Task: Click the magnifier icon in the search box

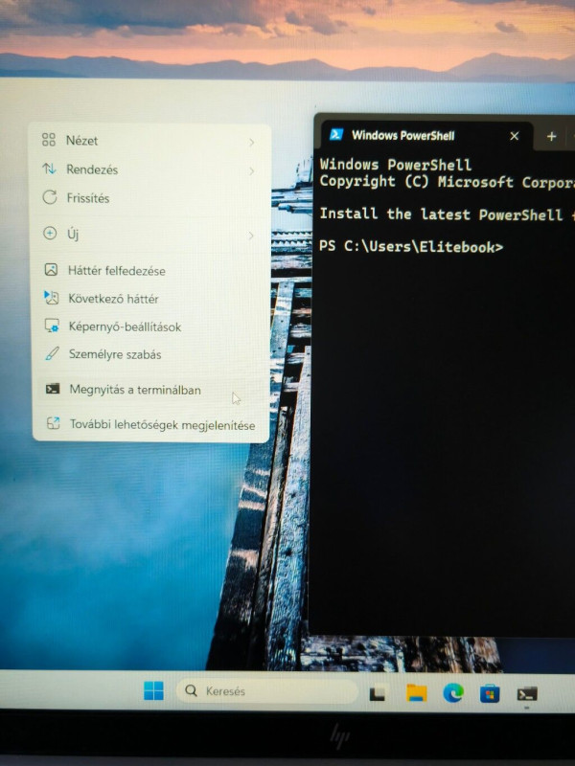Action: click(191, 690)
